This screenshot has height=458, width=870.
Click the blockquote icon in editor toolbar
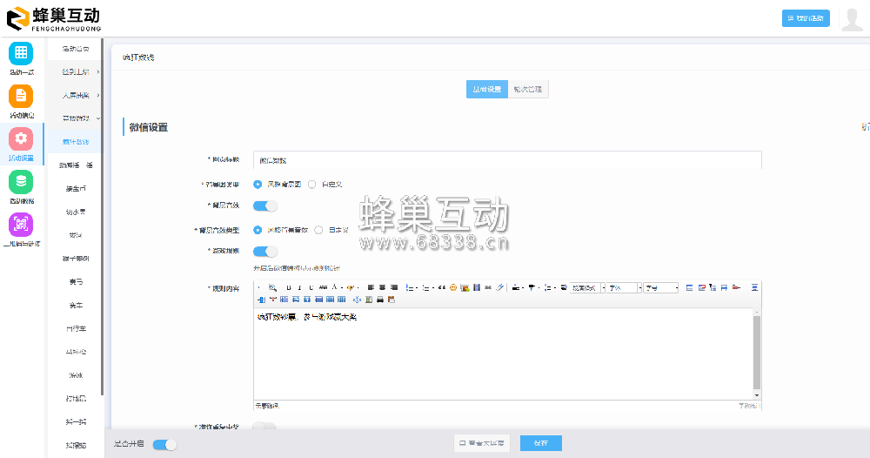point(442,287)
